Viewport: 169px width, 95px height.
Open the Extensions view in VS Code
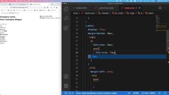66,28
